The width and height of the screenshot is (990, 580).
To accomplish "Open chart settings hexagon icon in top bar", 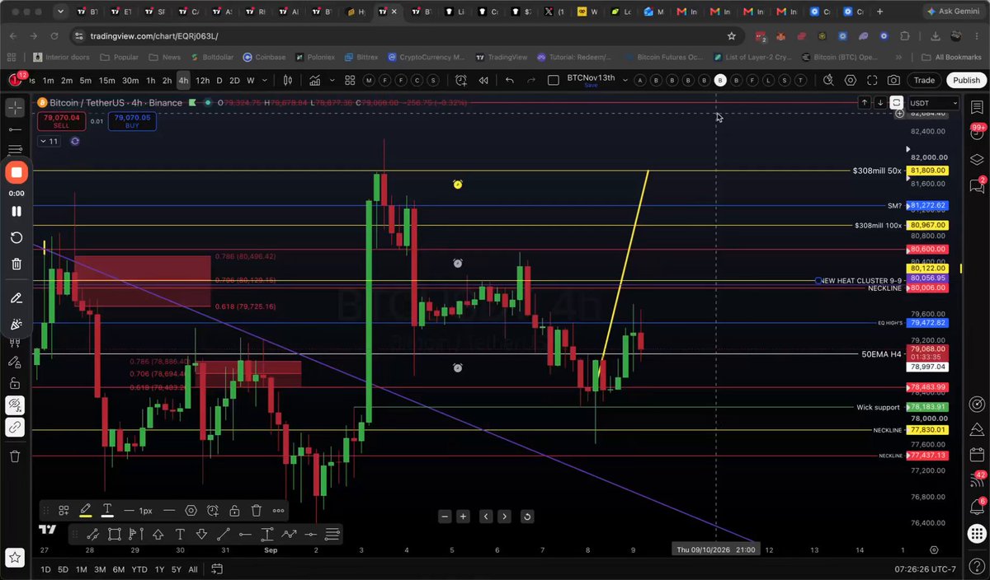I will click(850, 80).
